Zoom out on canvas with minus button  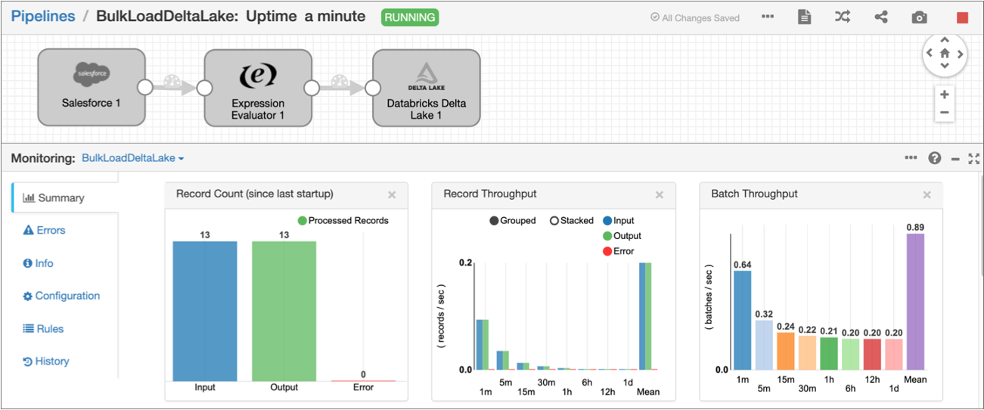[x=944, y=113]
